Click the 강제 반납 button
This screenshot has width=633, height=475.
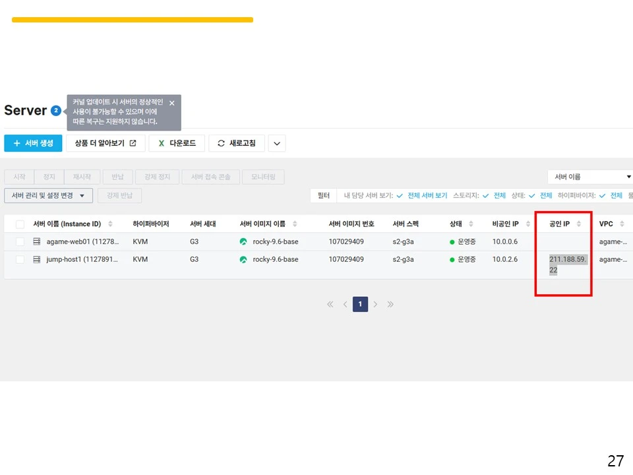(119, 195)
